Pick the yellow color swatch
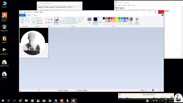Screen dimensions: 183x103 [x=117, y=18]
